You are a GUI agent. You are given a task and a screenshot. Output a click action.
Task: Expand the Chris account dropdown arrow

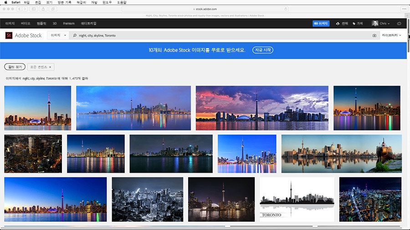coord(389,24)
